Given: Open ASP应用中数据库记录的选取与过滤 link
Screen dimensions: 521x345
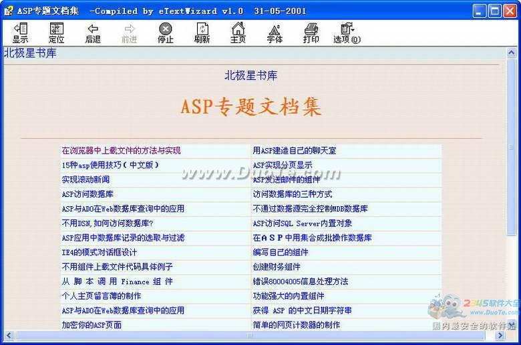Looking at the screenshot, I should (x=123, y=238).
